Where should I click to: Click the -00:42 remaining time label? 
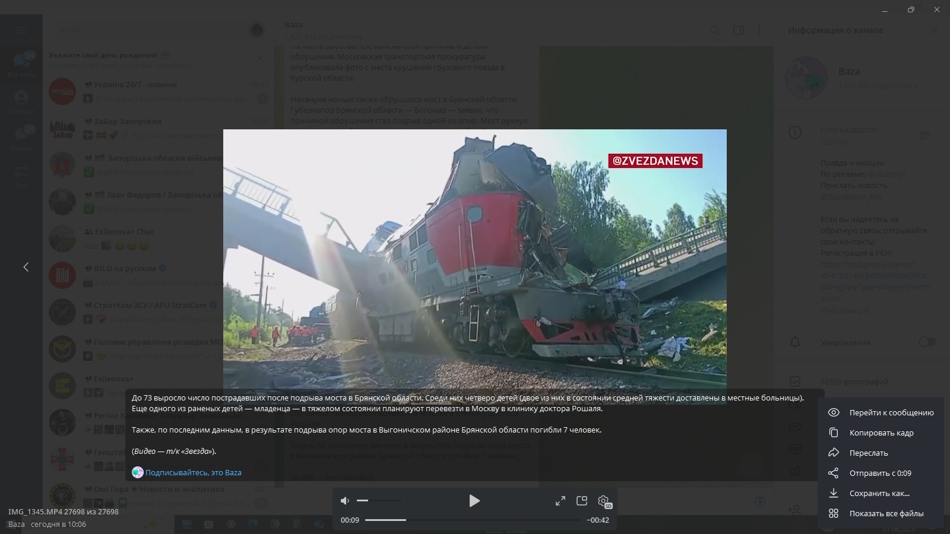tap(598, 520)
